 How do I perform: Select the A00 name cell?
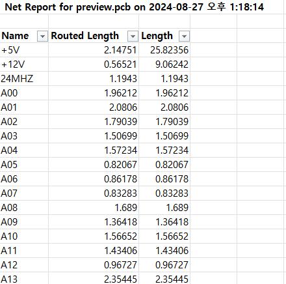pos(24,93)
